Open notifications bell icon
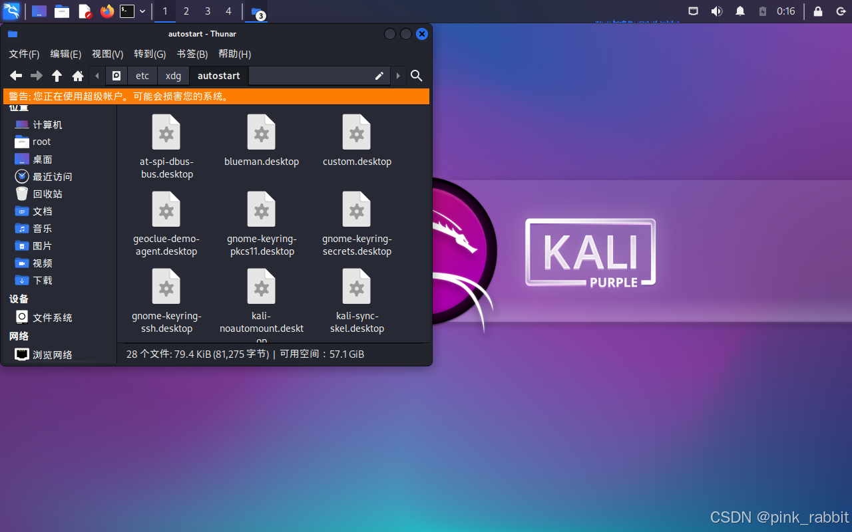Screen dimensions: 852x532 [740, 11]
